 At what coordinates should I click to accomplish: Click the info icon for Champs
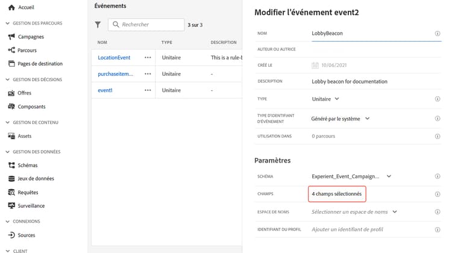(x=438, y=194)
